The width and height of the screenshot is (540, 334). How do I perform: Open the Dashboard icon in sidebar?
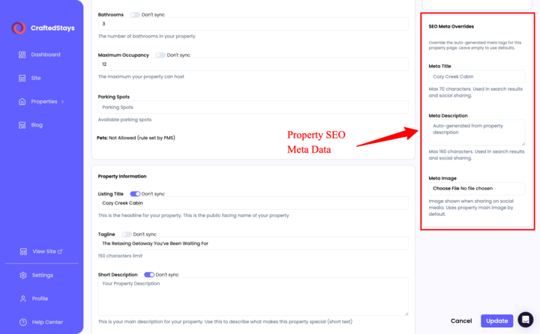[x=22, y=55]
